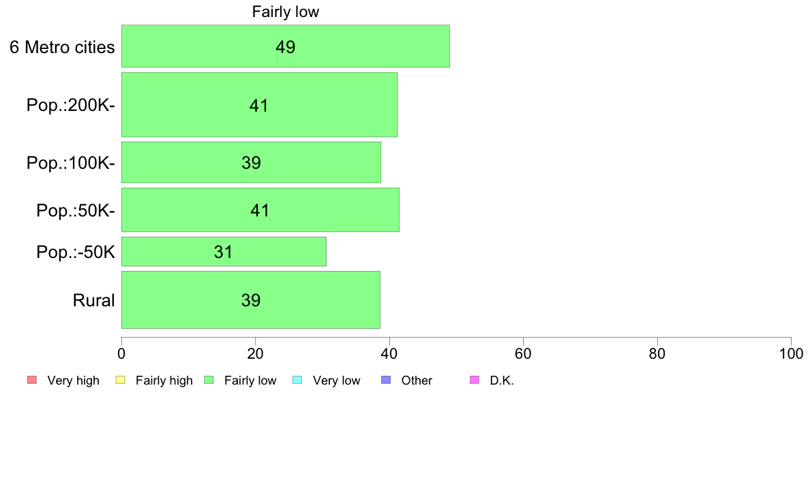Select the Rural bar showing 39
810x501 pixels.
pyautogui.click(x=250, y=300)
